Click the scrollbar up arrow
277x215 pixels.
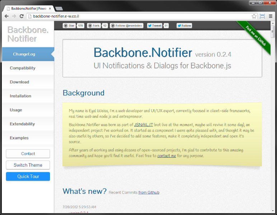click(273, 23)
